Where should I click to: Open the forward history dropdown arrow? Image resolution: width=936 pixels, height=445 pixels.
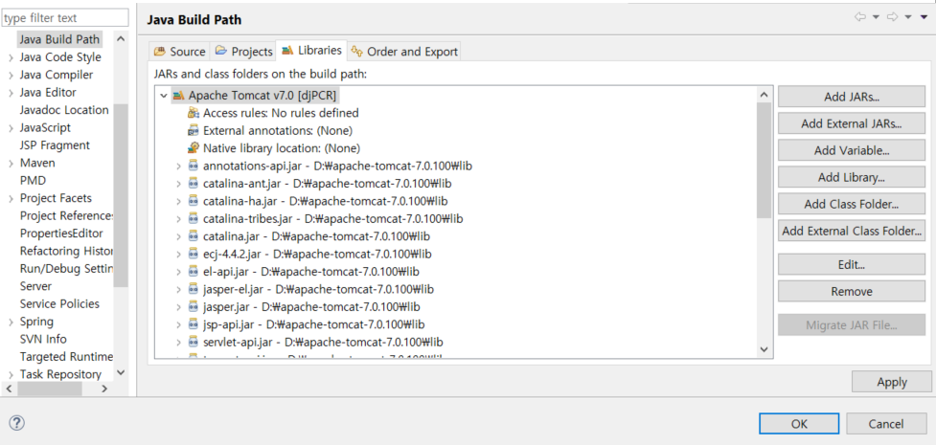click(x=908, y=17)
